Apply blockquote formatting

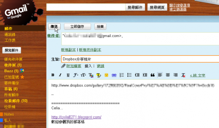[153, 75]
